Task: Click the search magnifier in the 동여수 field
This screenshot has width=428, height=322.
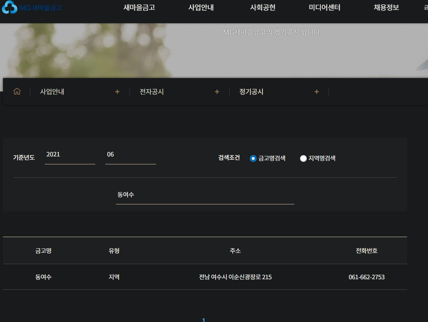Action: [x=290, y=194]
